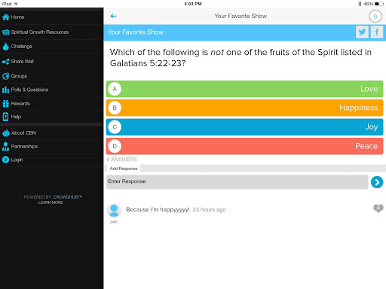Screen dimensions: 386x289
Task: Open the Share Wall section
Action: (51, 62)
